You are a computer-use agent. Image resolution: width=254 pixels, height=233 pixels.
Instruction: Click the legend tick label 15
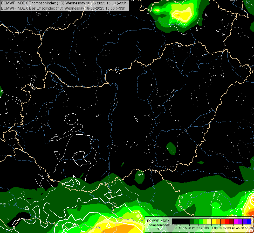[x=185, y=228]
